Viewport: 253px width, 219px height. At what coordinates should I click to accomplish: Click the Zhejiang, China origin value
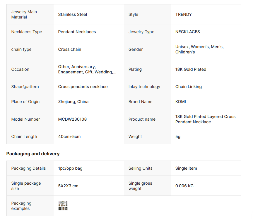[x=73, y=102]
